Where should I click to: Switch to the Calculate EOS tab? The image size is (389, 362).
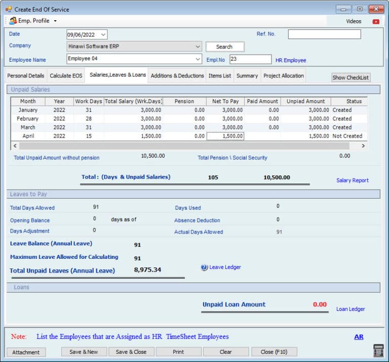[x=66, y=76]
